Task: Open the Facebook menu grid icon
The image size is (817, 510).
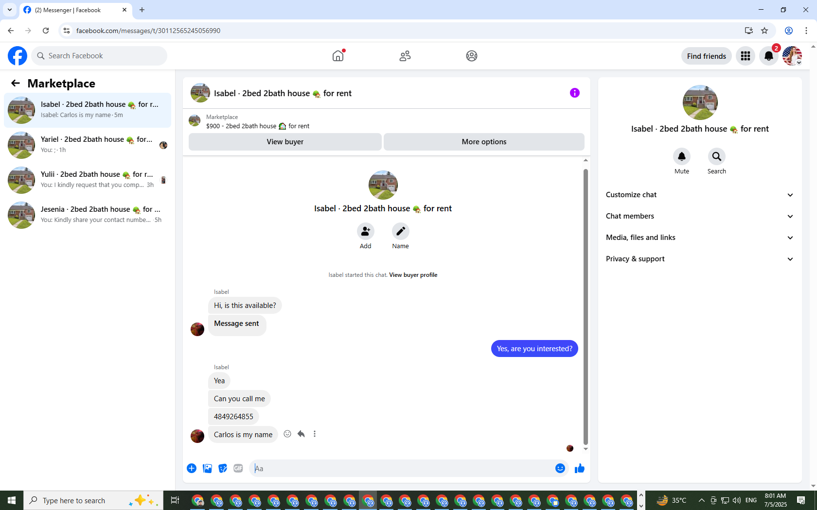Action: (x=746, y=56)
